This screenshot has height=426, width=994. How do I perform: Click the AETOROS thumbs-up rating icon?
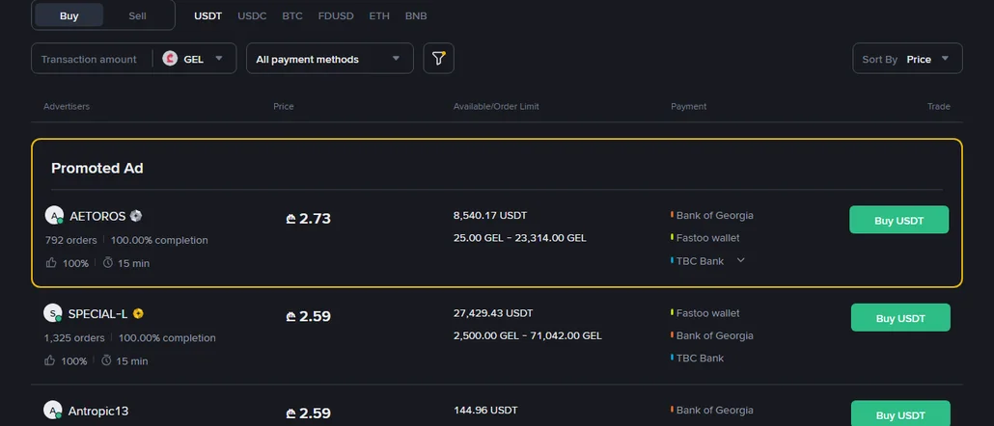(50, 263)
